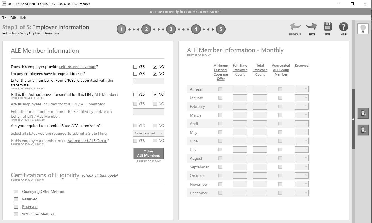372x223 pixels.
Task: Jump to step 1 circle
Action: click(121, 29)
